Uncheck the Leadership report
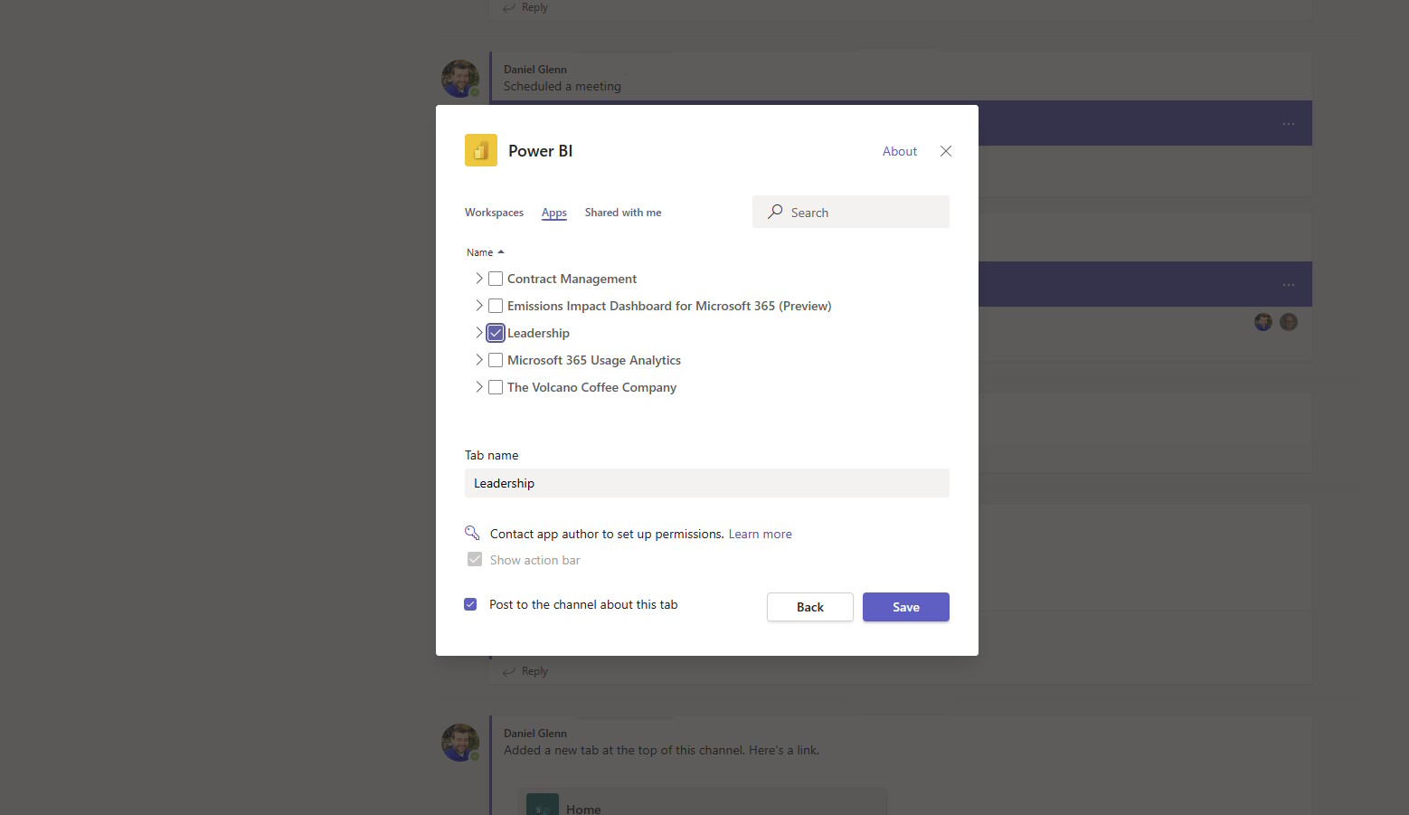The width and height of the screenshot is (1409, 815). [x=495, y=332]
